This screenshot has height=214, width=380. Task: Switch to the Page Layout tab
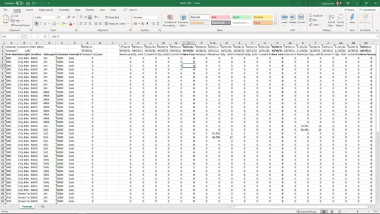tap(46, 10)
